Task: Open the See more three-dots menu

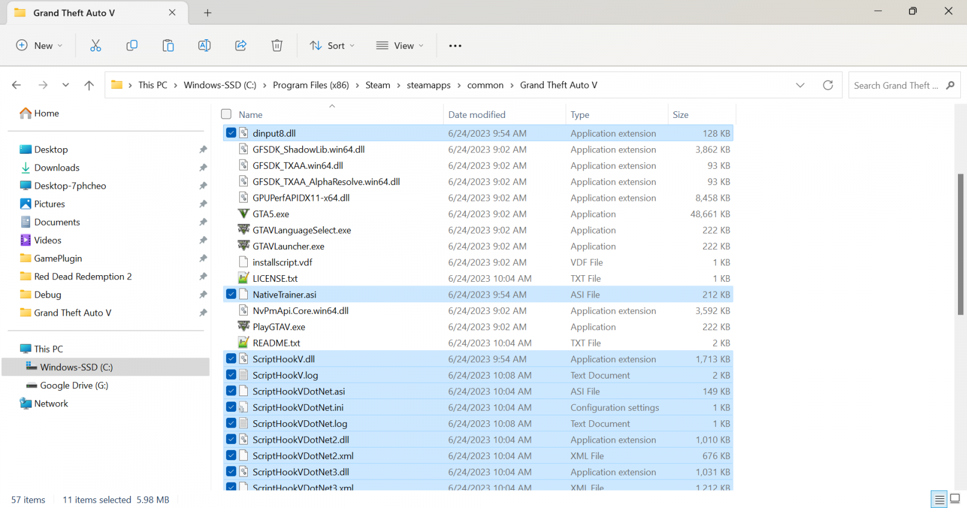Action: 455,45
